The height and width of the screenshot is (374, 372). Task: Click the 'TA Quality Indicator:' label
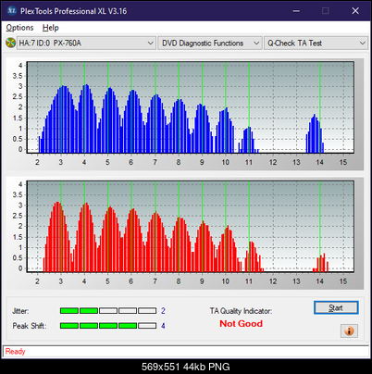tap(241, 311)
